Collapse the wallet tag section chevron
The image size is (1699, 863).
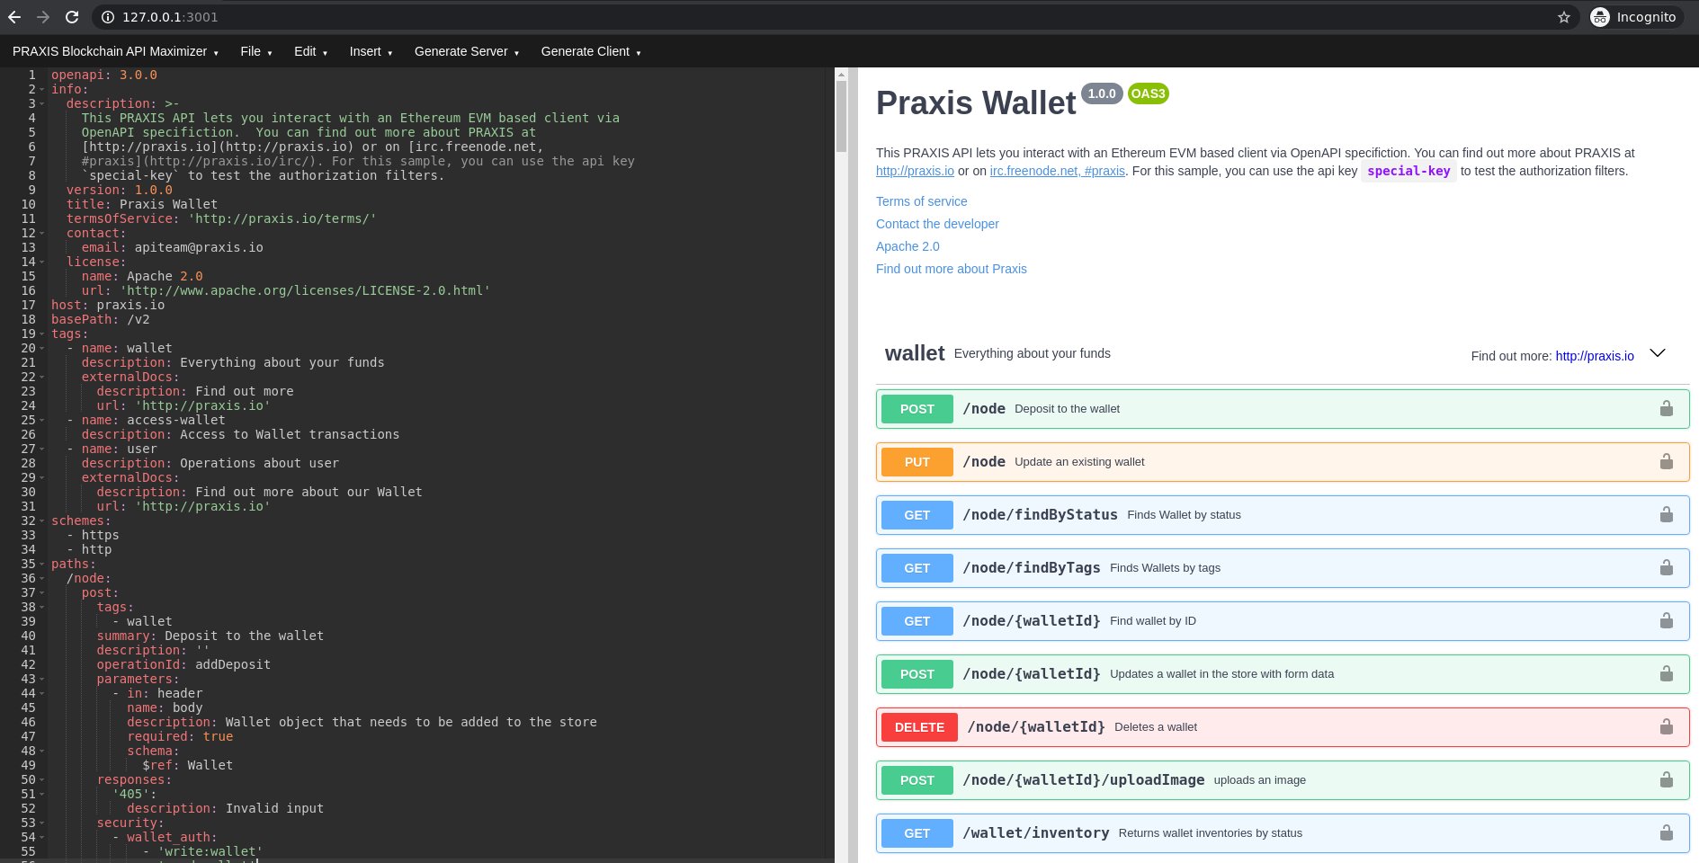[x=1658, y=353]
